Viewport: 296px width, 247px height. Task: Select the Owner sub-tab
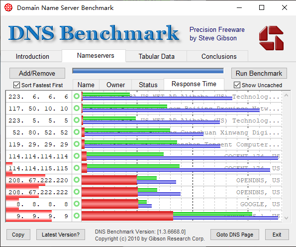point(115,85)
